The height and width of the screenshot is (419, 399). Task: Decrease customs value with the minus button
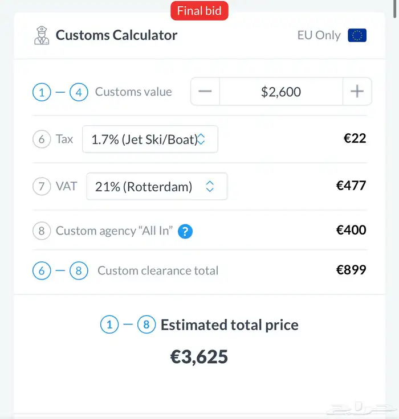(205, 92)
